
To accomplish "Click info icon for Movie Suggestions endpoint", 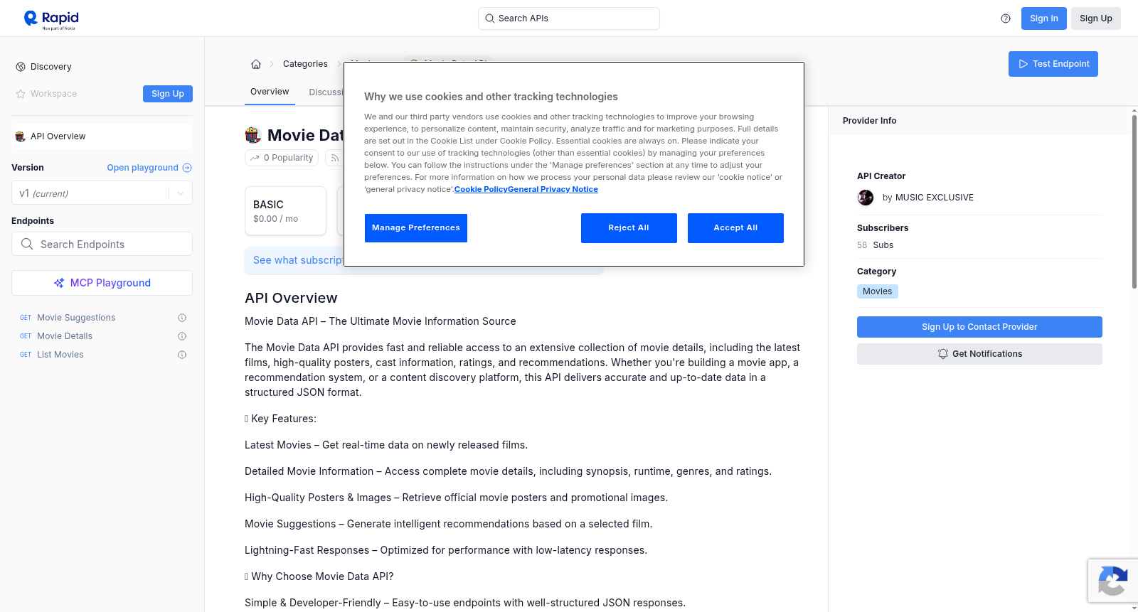I will tap(182, 318).
